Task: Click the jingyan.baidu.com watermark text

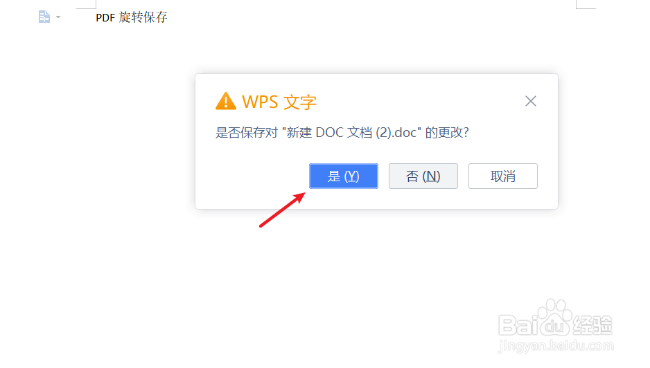Action: tap(556, 346)
